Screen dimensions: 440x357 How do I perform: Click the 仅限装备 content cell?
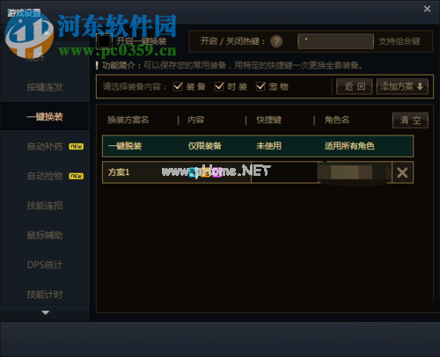point(205,146)
